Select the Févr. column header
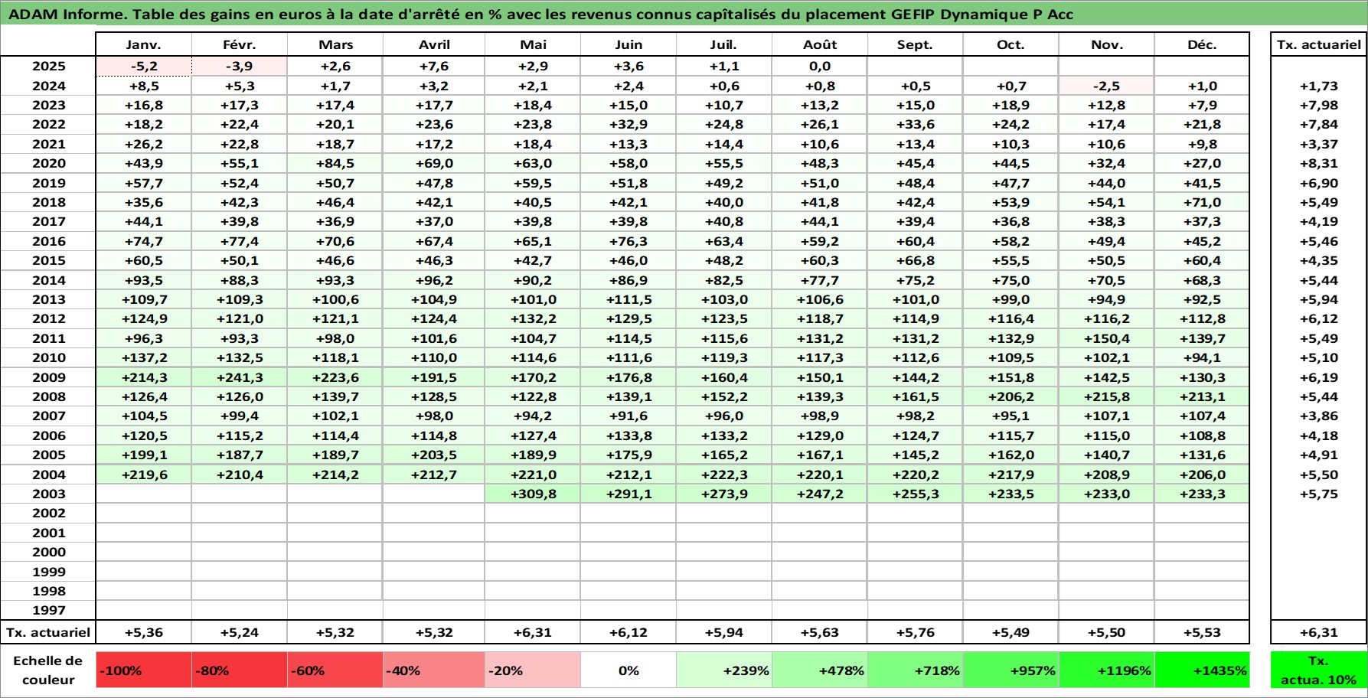Viewport: 1368px width, 698px height. (240, 44)
